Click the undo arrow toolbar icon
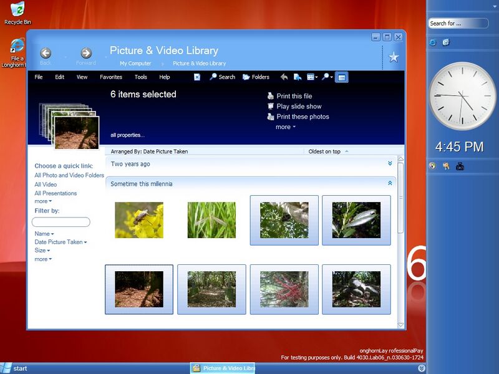Viewport: 499px width, 374px height. point(284,77)
